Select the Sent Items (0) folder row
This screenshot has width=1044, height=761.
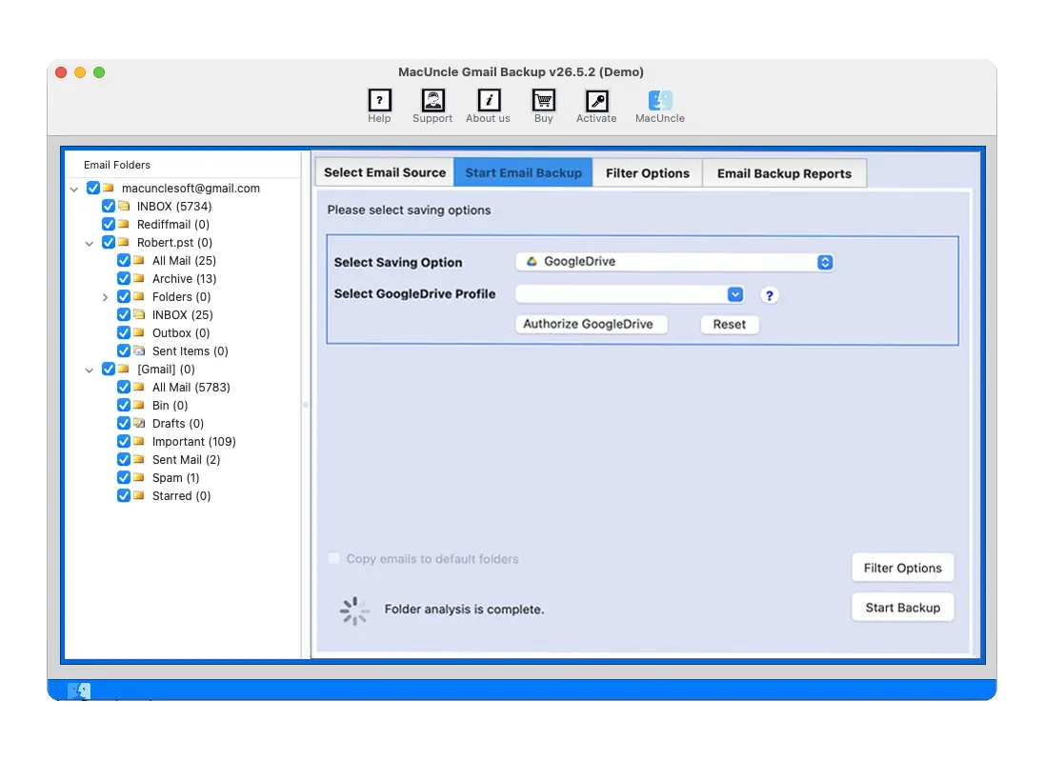(x=190, y=350)
